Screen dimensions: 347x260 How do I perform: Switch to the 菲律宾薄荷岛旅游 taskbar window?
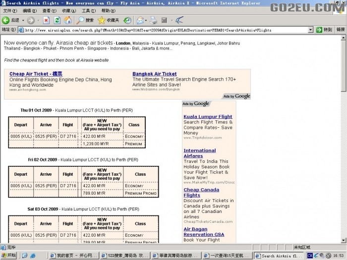coord(176,256)
